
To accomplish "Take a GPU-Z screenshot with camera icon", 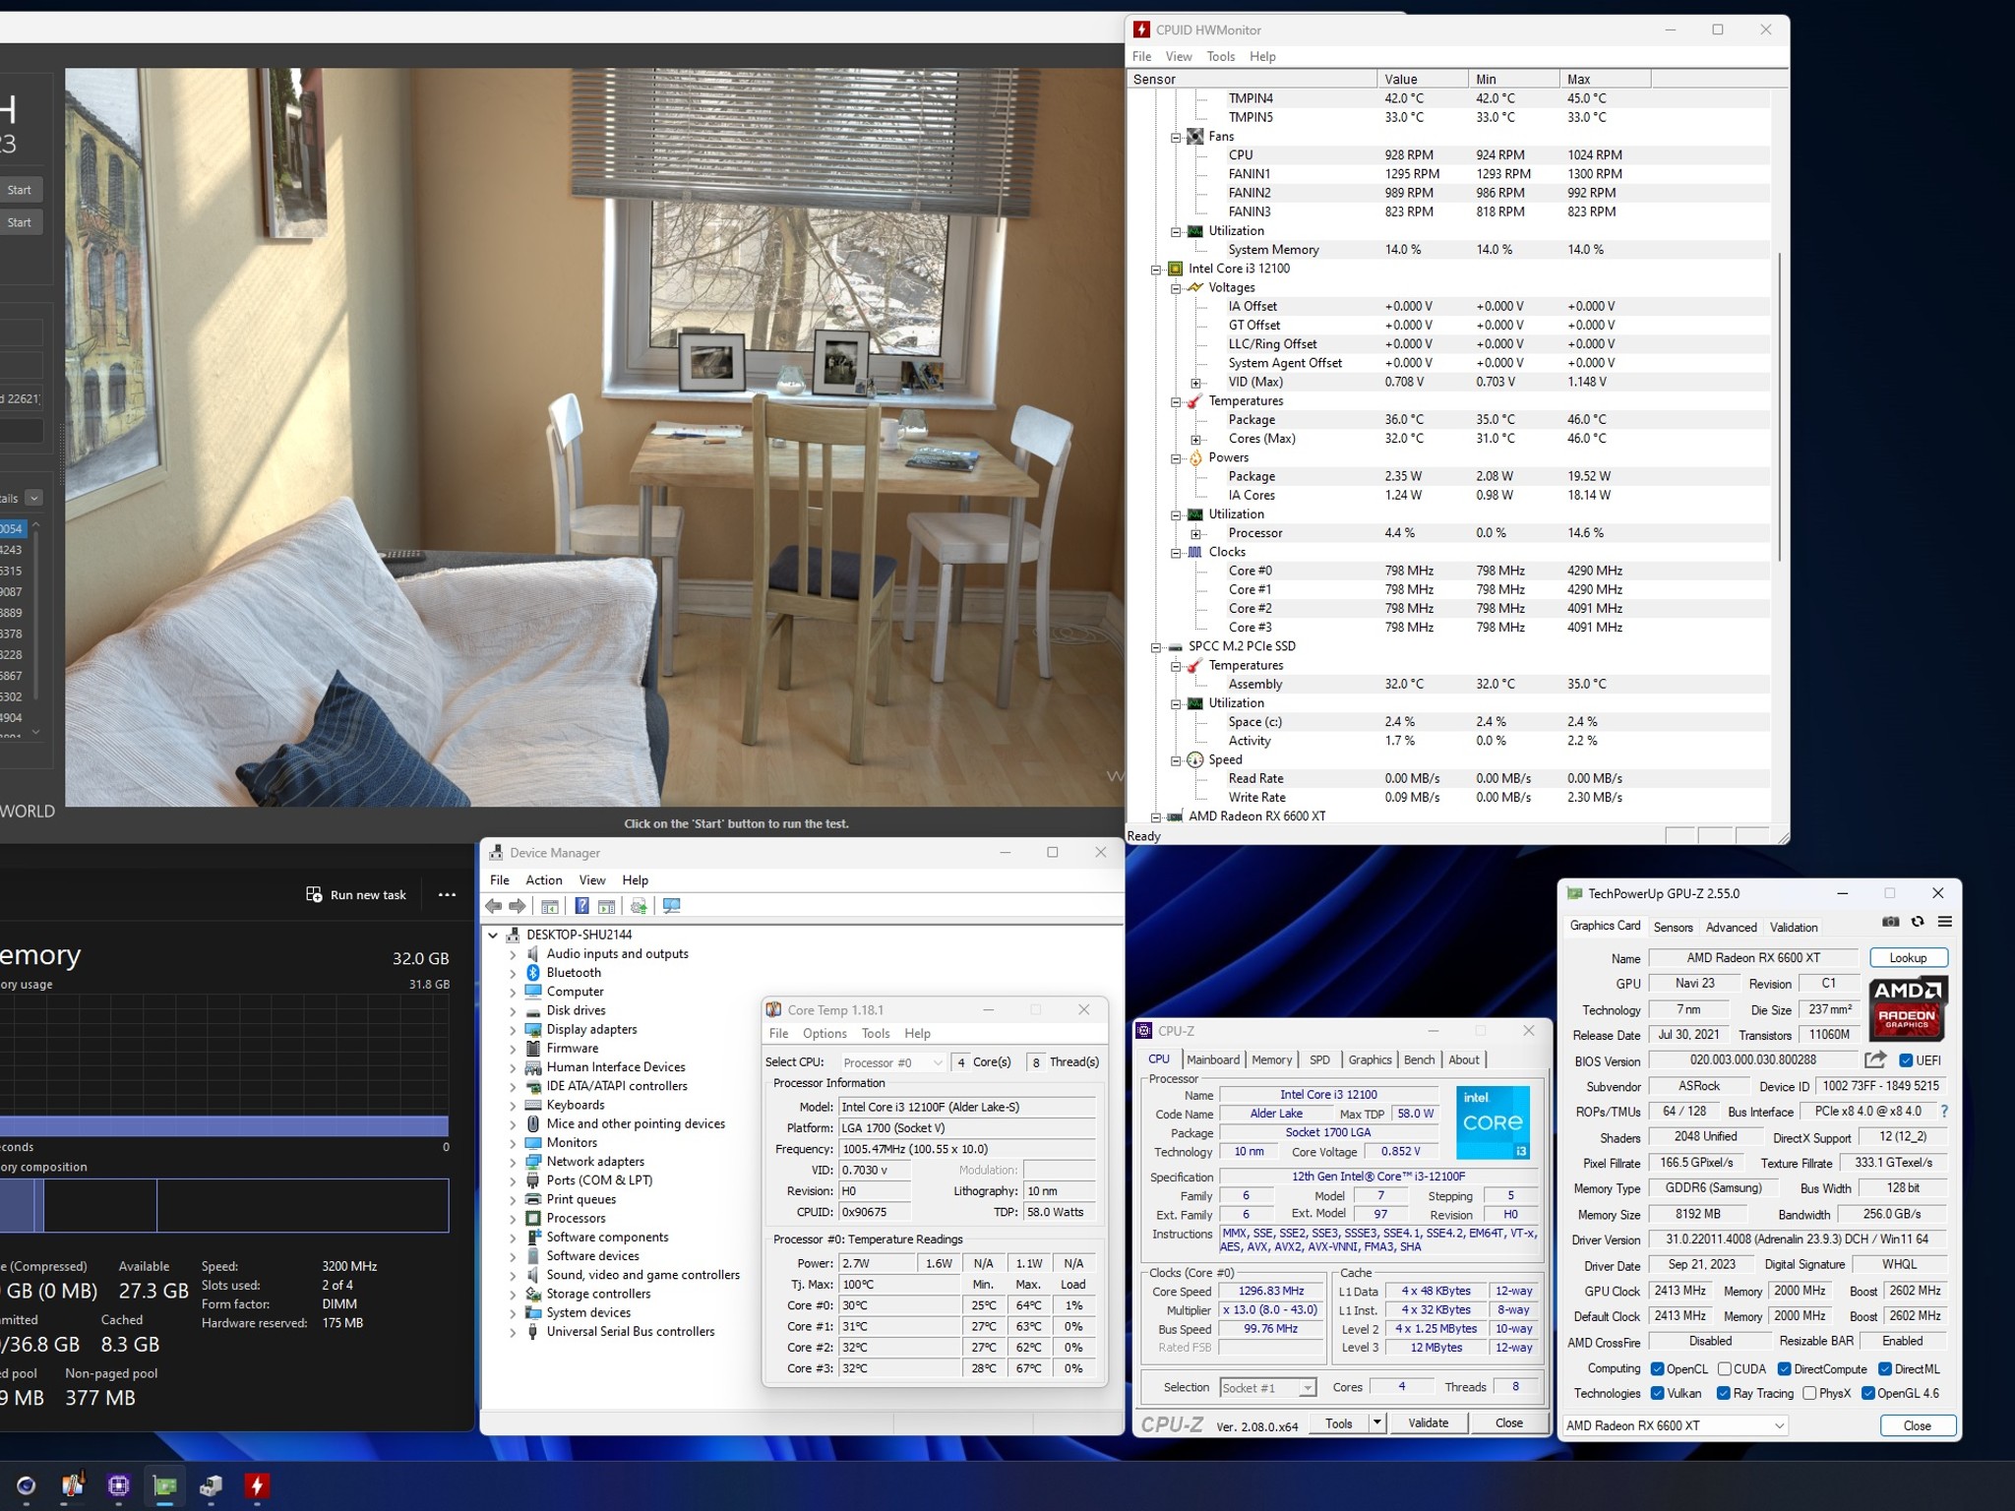I will click(1890, 922).
